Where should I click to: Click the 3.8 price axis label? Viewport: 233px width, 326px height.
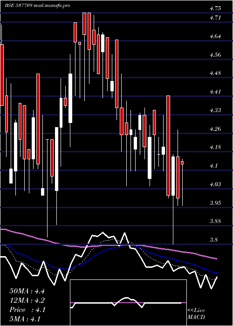tap(213, 240)
